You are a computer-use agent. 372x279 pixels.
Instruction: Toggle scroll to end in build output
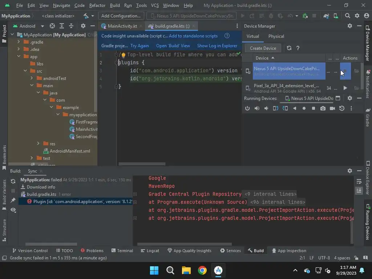tap(359, 190)
